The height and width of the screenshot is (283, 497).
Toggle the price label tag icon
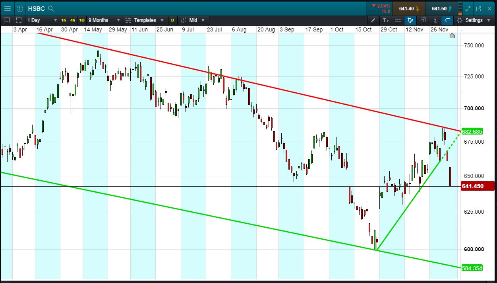pyautogui.click(x=447, y=20)
